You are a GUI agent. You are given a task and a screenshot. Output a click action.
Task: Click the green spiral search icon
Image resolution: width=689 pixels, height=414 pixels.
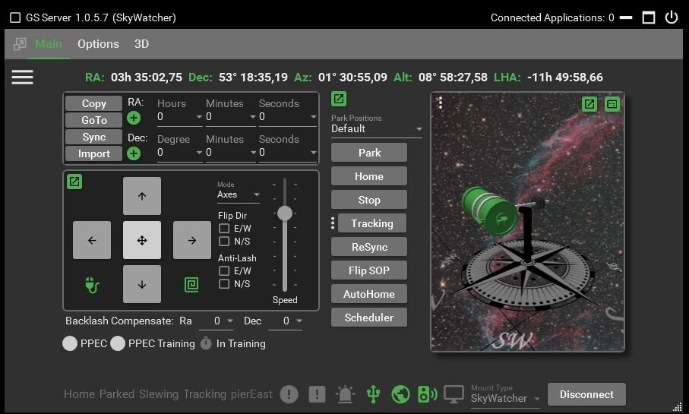coord(191,285)
